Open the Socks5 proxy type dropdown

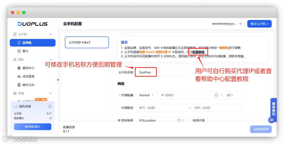pyautogui.click(x=146, y=95)
